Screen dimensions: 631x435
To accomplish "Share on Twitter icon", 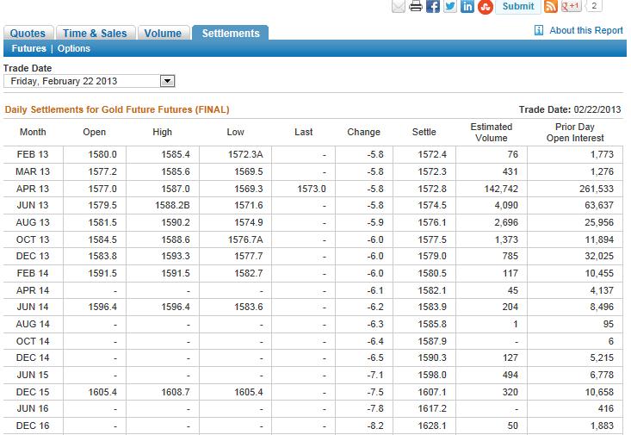I will click(x=450, y=7).
